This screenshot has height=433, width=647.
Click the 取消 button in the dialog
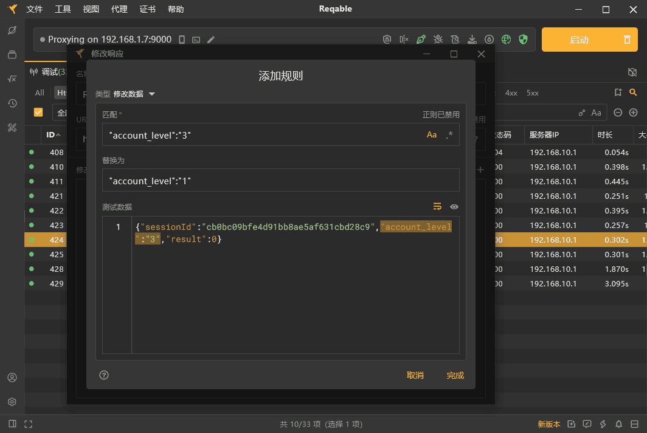coord(415,375)
